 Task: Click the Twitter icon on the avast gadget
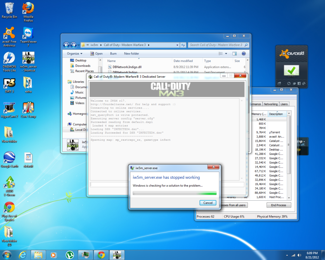click(294, 83)
